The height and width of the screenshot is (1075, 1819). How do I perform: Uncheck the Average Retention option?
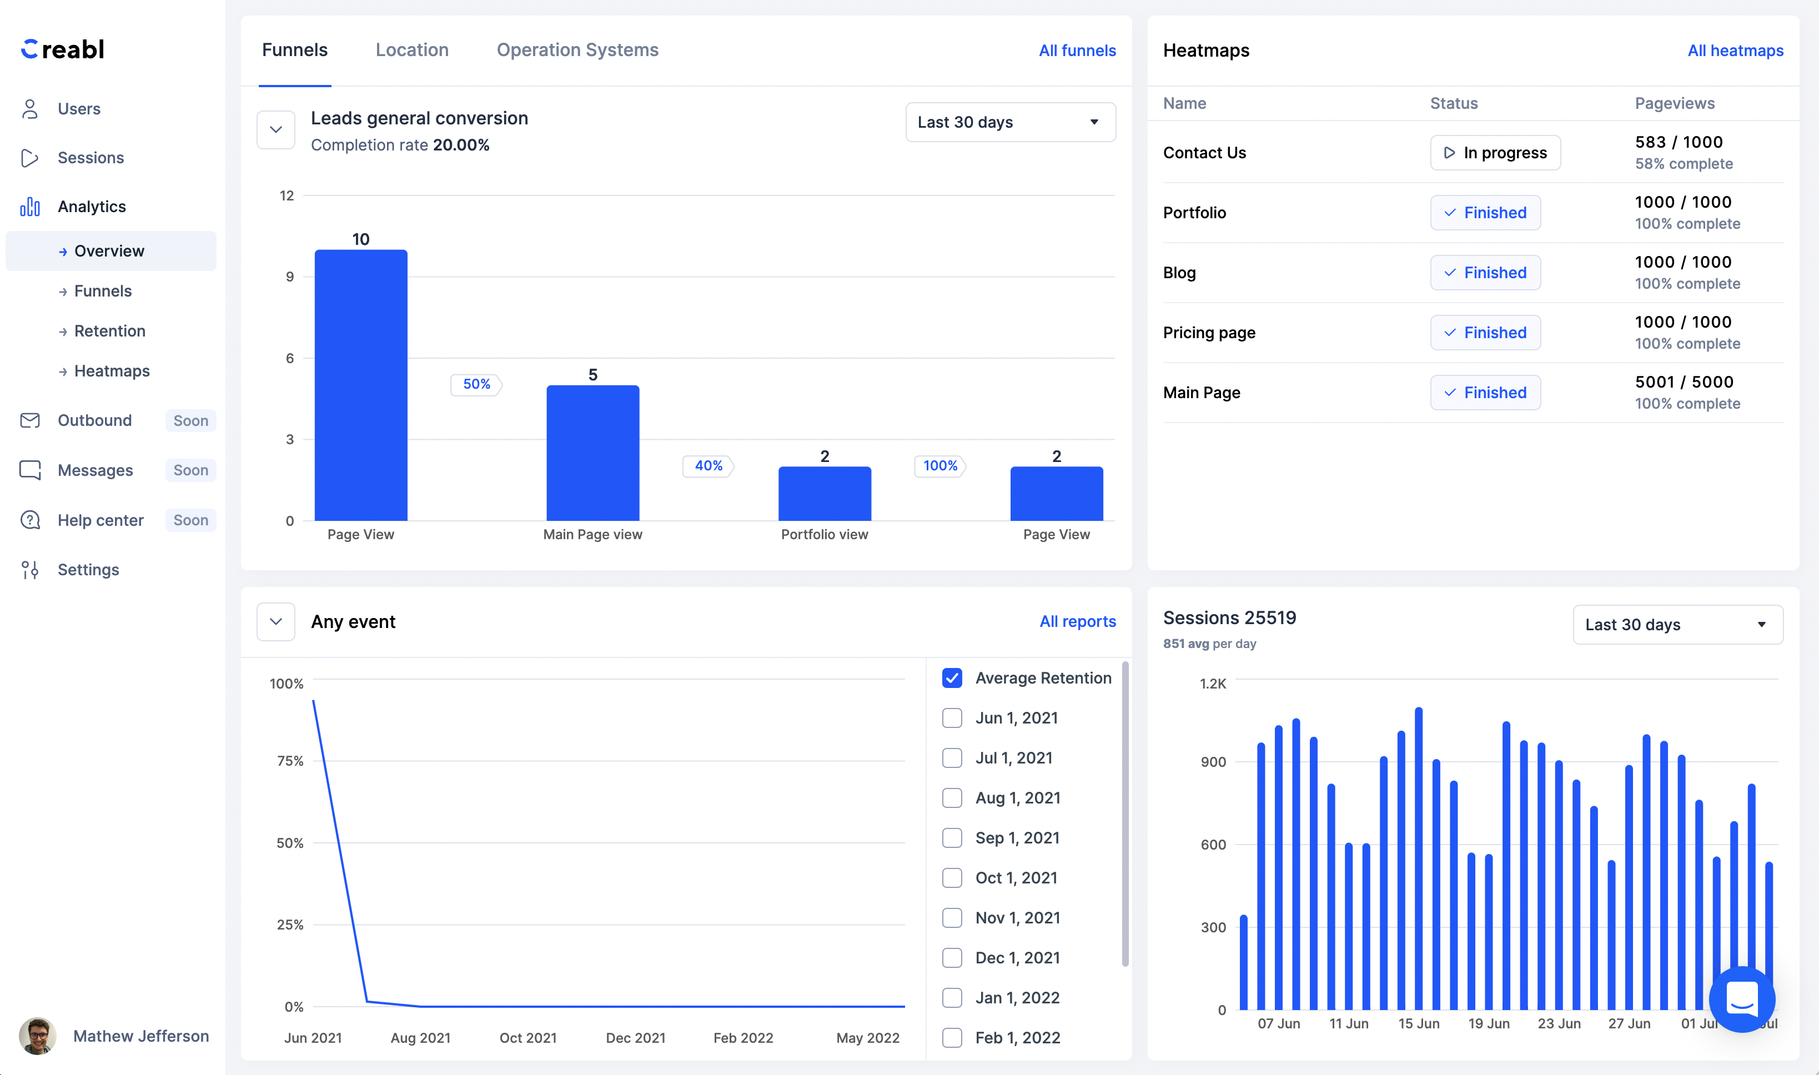pos(952,677)
